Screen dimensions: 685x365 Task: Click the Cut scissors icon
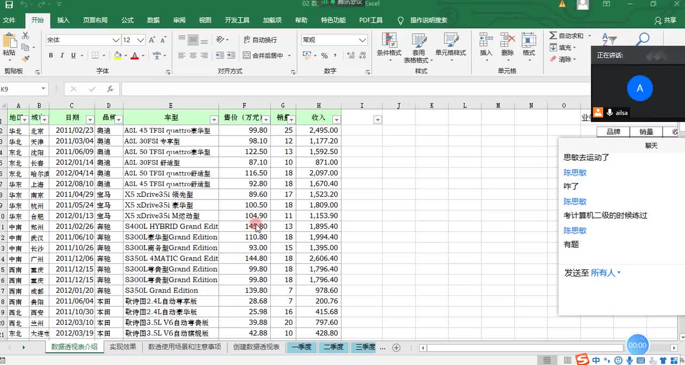point(25,35)
